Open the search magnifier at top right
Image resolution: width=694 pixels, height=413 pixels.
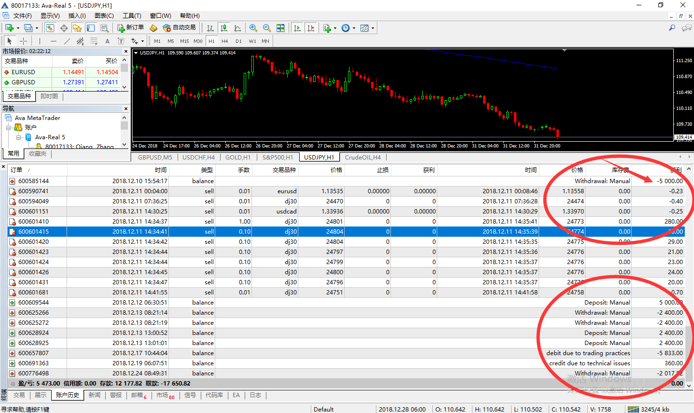point(672,28)
